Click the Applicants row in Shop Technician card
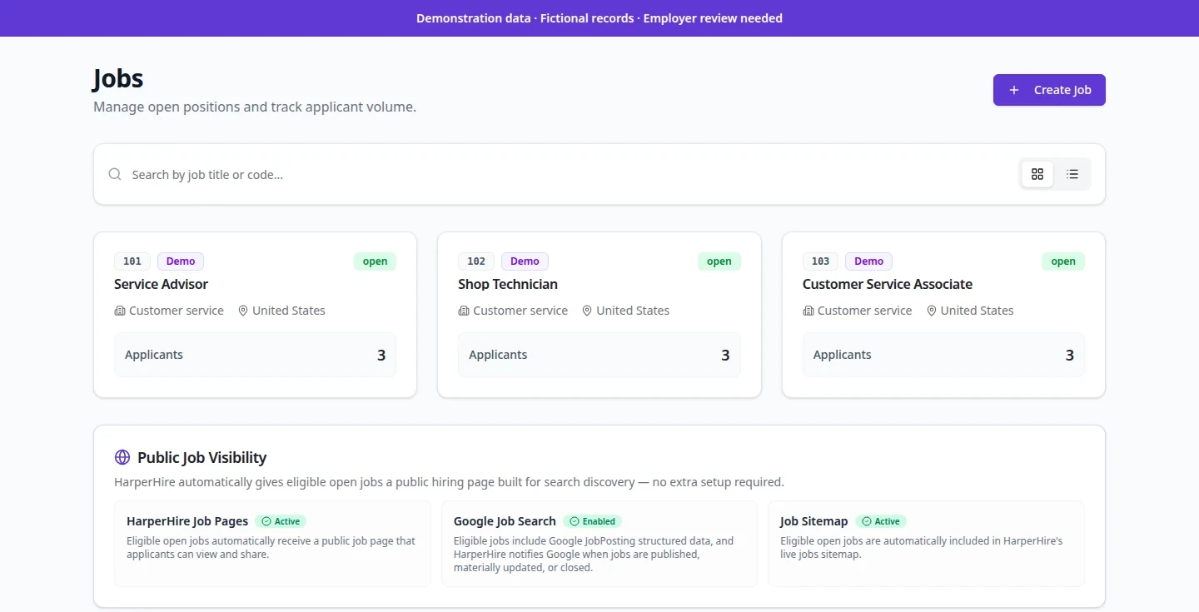1199x612 pixels. click(x=599, y=355)
